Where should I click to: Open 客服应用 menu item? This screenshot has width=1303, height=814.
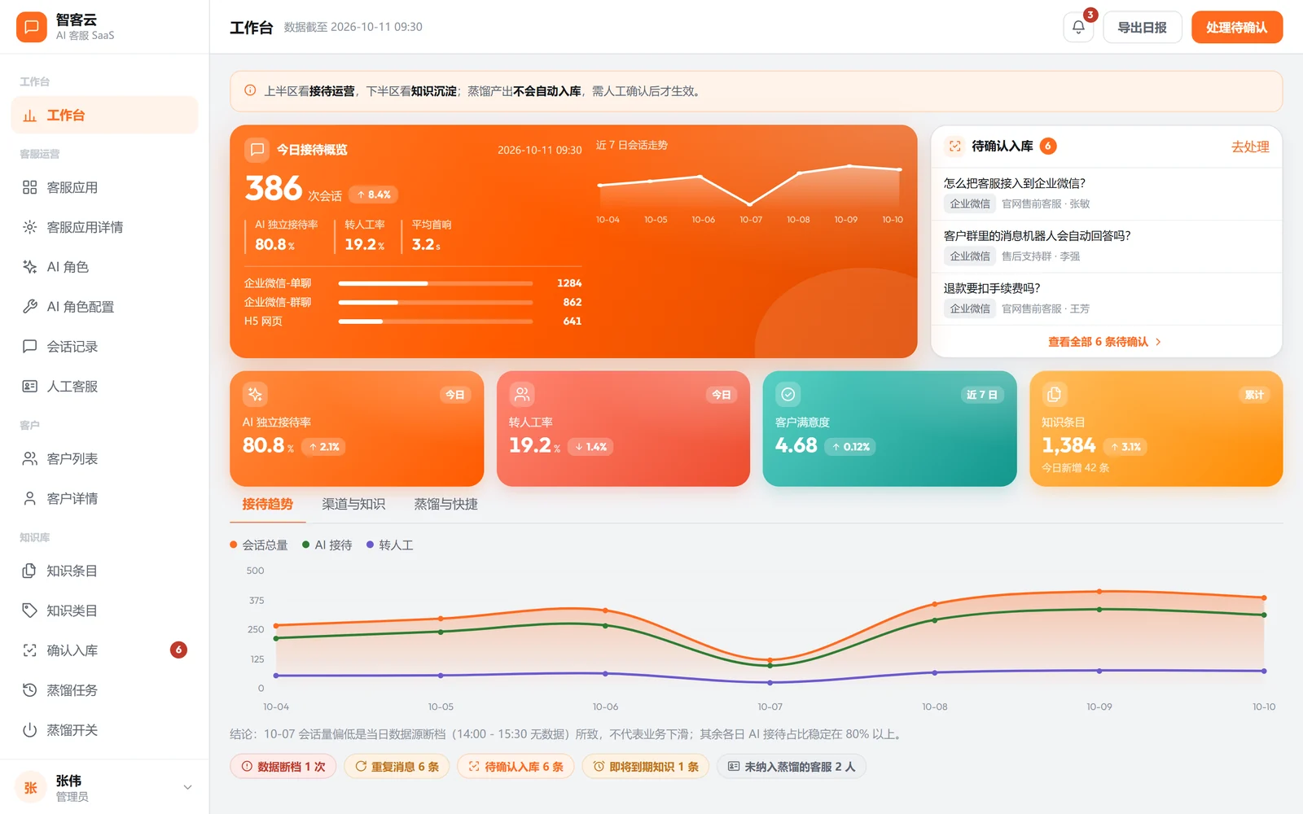pos(104,187)
